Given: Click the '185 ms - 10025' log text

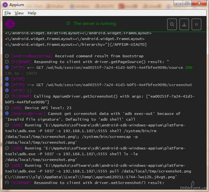Looking at the screenshot, I should coord(21,73).
